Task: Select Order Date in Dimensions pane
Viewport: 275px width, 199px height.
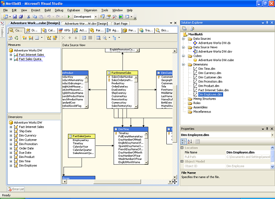Action: point(26,149)
